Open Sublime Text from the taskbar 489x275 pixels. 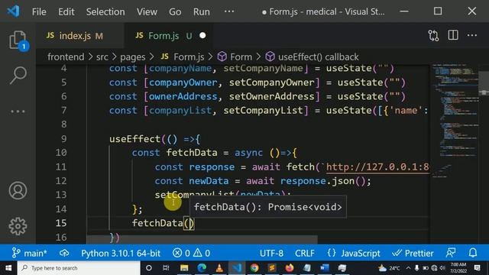(x=272, y=268)
